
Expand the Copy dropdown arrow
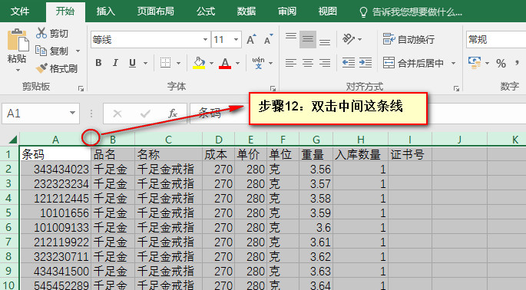78,51
